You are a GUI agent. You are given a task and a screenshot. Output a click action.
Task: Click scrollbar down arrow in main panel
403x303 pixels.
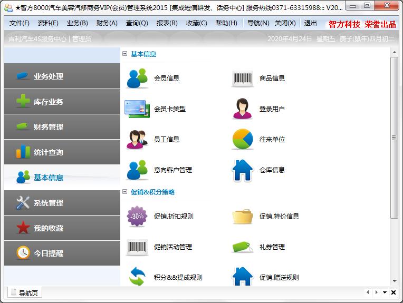coord(394,281)
